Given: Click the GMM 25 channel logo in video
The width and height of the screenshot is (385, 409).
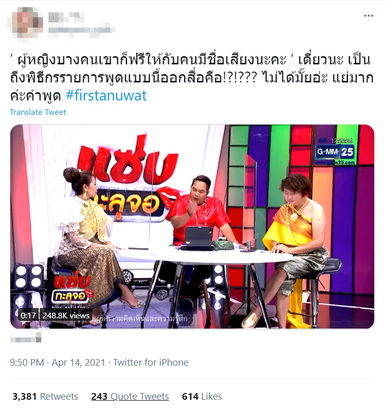Looking at the screenshot, I should point(335,152).
